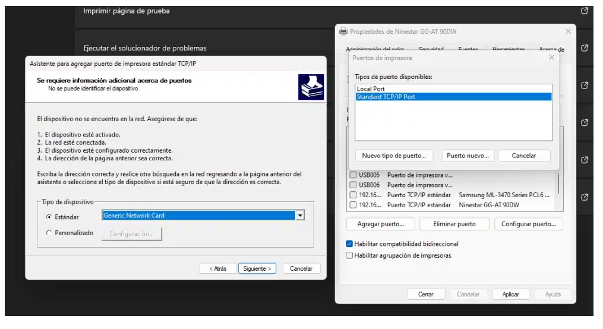The image size is (603, 329).
Task: Select Local Port in port types list
Action: point(371,89)
